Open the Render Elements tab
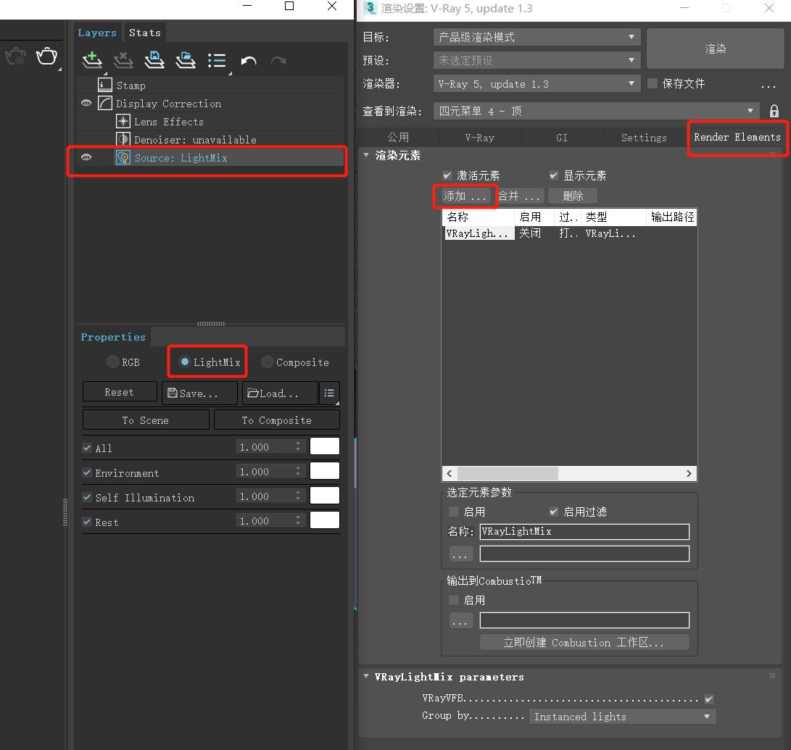 pos(737,137)
